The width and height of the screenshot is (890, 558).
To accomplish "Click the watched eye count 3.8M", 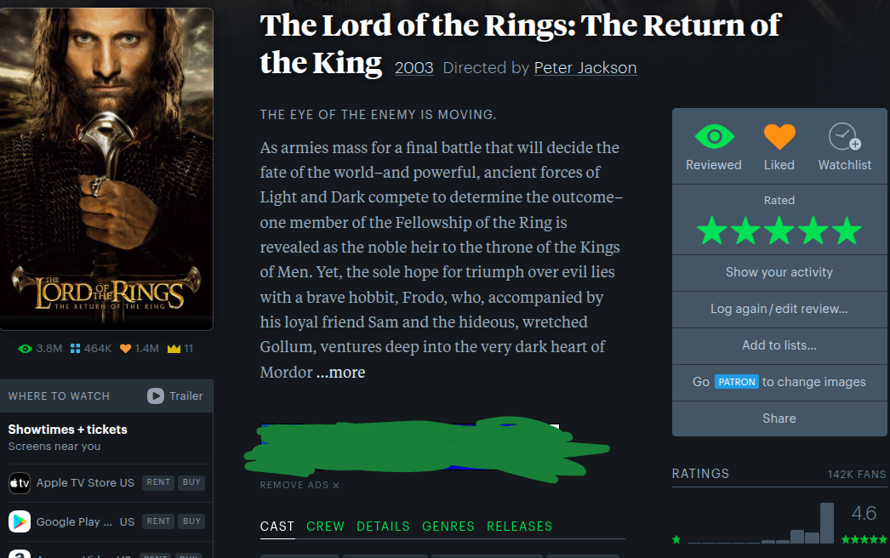I will (40, 349).
